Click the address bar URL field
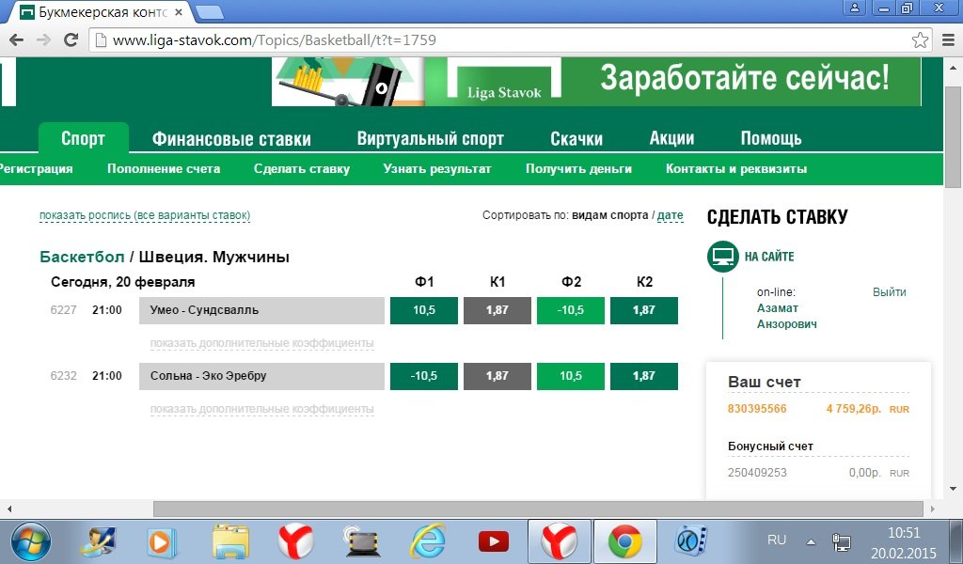 pos(498,40)
